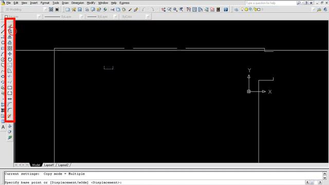
Task: Open the Modify menu
Action: tap(90, 3)
